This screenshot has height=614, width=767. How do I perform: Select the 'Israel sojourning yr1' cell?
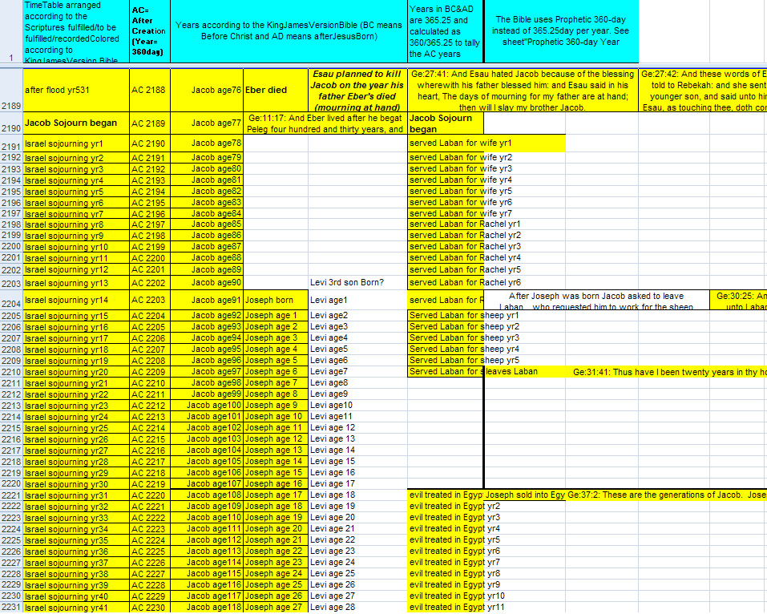[76, 143]
